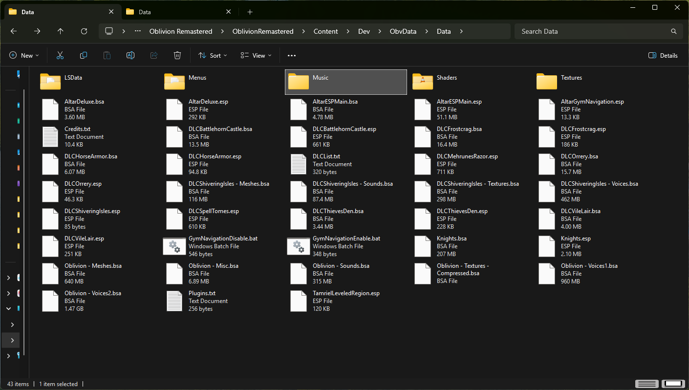689x390 pixels.
Task: Navigate back using the back arrow
Action: 13,31
